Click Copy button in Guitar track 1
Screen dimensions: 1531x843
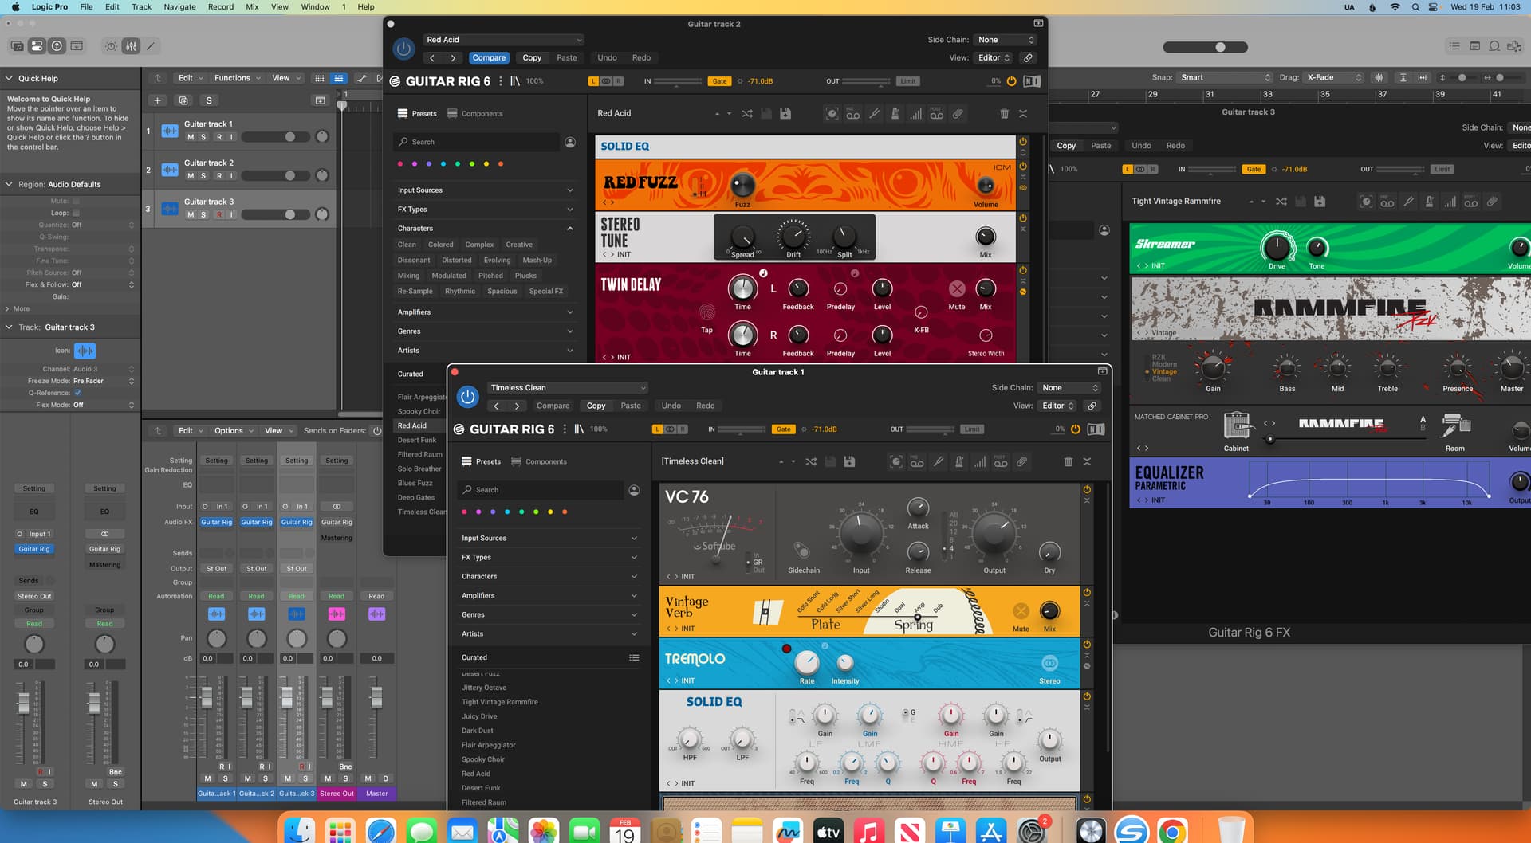(596, 406)
